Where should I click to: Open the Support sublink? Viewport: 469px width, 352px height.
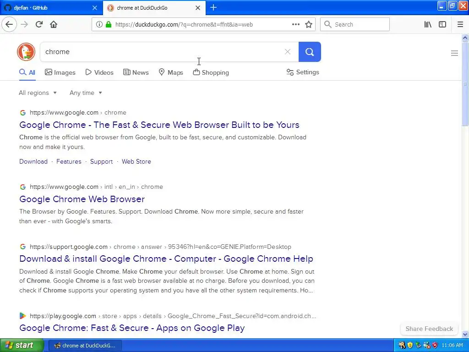pyautogui.click(x=101, y=161)
